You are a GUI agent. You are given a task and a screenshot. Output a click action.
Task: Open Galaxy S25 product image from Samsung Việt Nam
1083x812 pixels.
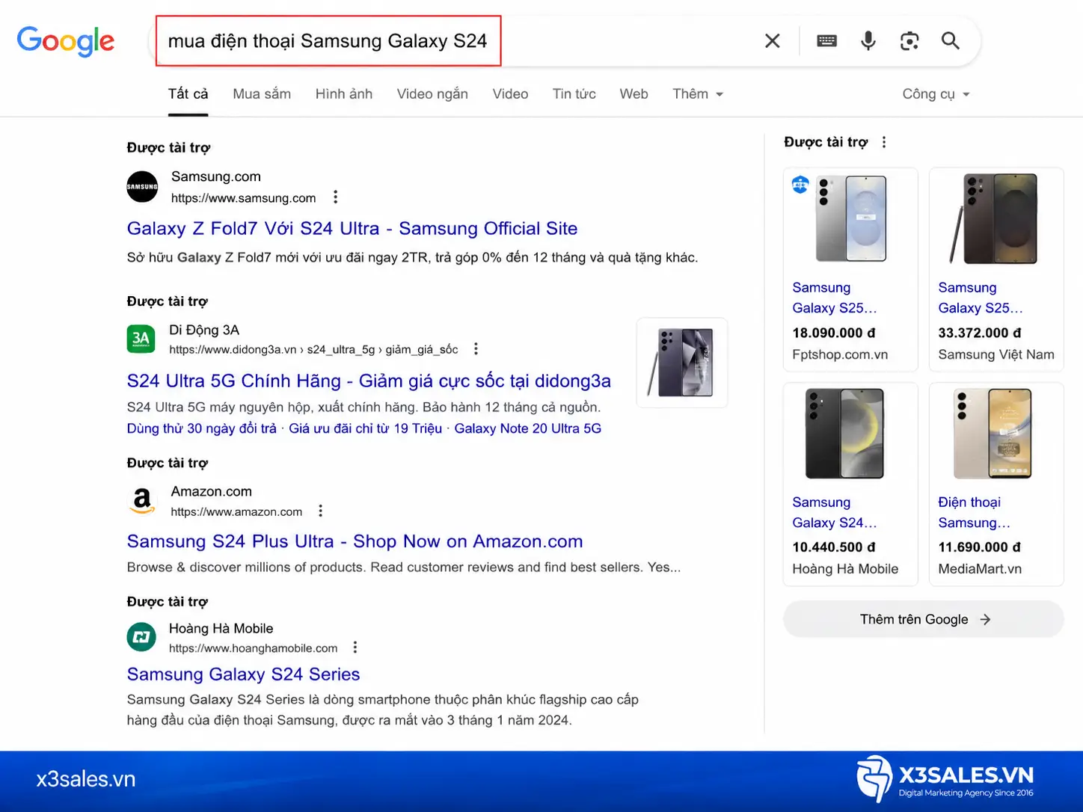tap(996, 219)
